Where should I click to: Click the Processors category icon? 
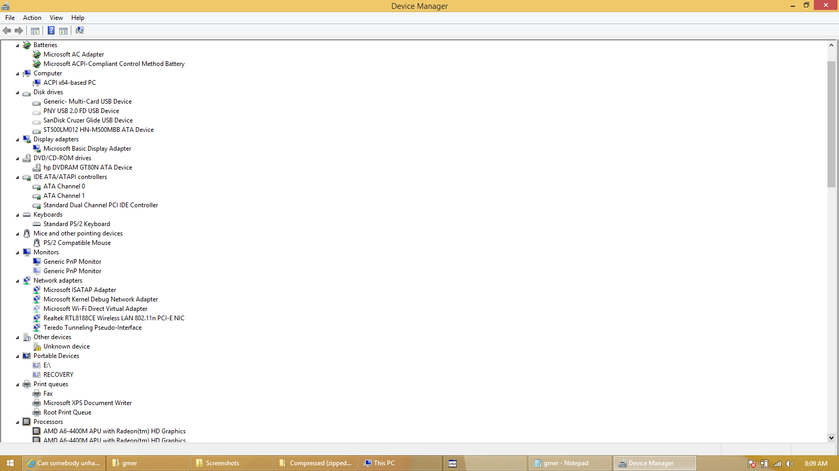[x=27, y=422]
